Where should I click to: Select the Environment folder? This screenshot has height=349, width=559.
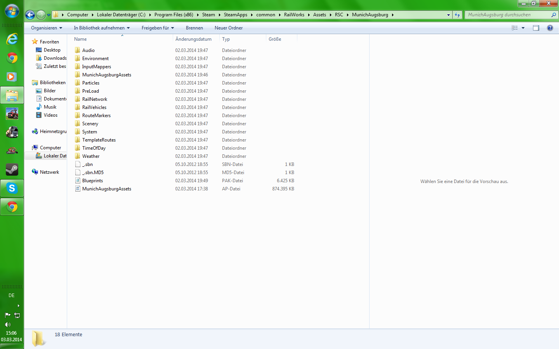click(95, 59)
